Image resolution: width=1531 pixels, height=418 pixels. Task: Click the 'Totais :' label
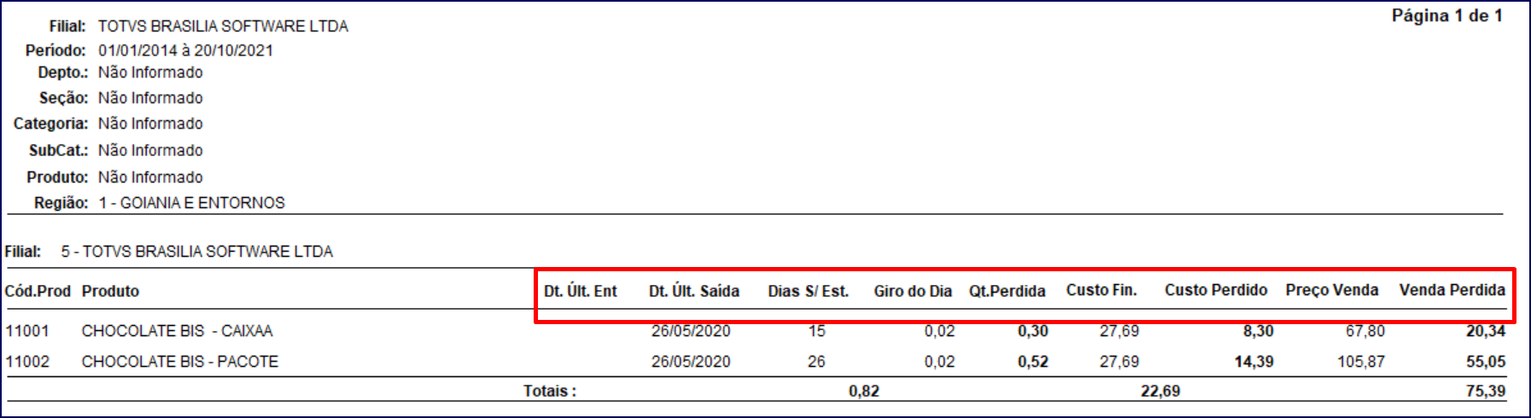click(x=550, y=392)
